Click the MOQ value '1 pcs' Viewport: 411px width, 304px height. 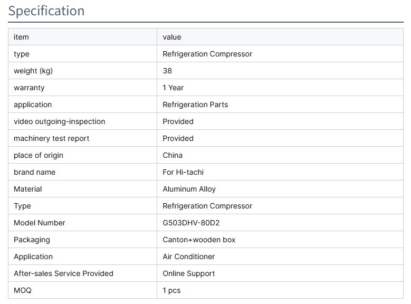point(171,290)
